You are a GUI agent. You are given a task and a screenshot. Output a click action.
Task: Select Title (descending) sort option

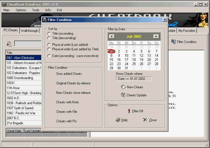point(49,38)
